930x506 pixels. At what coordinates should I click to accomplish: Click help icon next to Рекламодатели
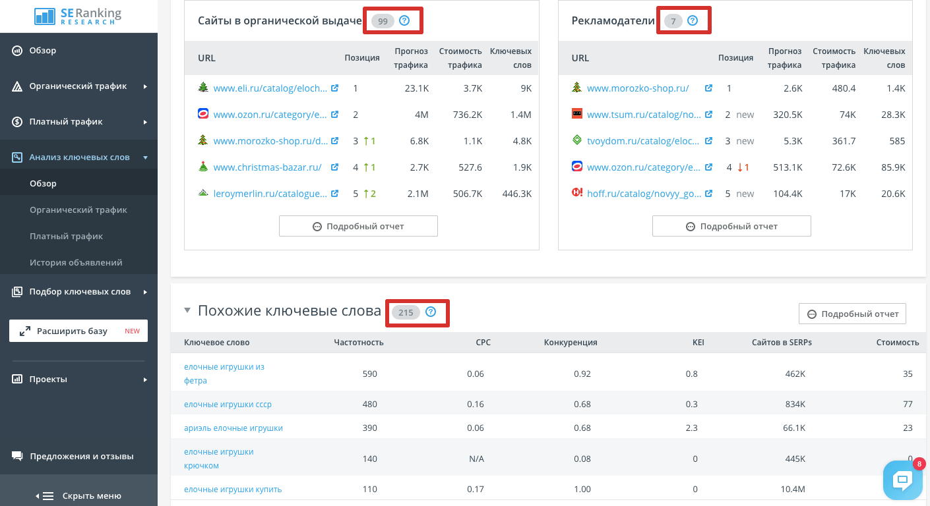tap(692, 21)
